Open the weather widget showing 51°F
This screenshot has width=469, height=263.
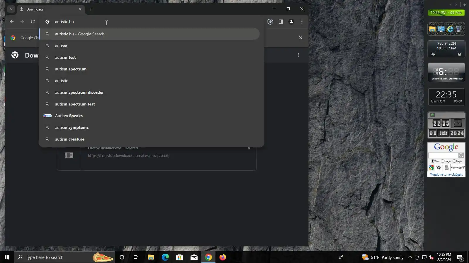click(x=383, y=257)
